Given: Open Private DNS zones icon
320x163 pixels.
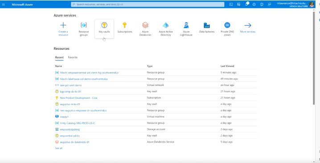Looking at the screenshot, I should click(x=227, y=25).
